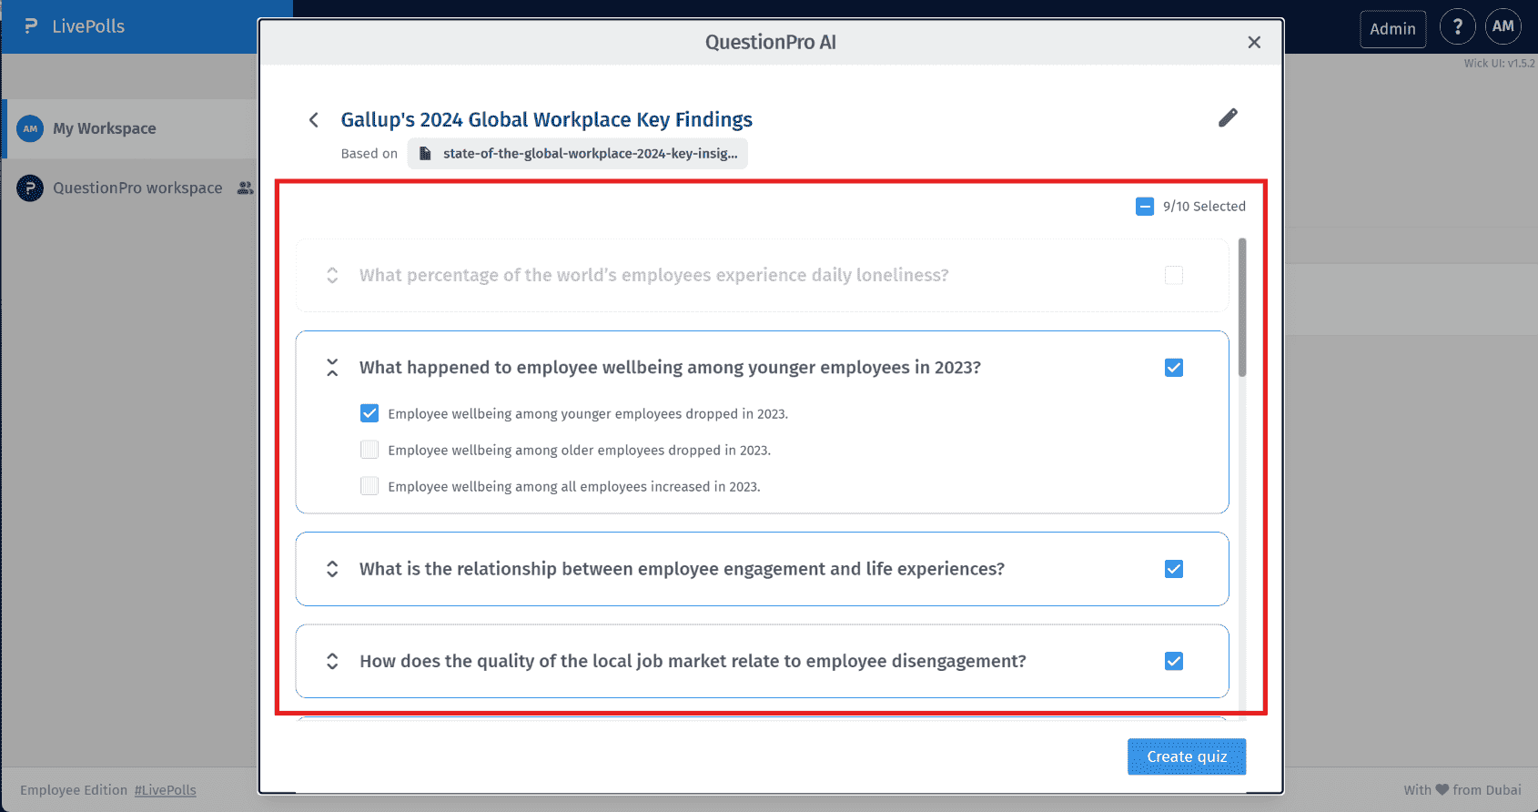Open the AM user avatar menu

(x=1503, y=27)
